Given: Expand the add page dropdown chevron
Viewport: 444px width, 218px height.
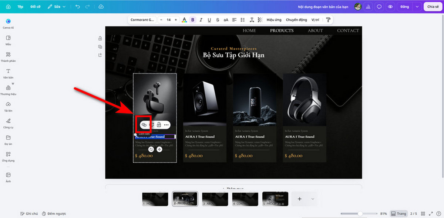Looking at the screenshot, I should pyautogui.click(x=313, y=199).
